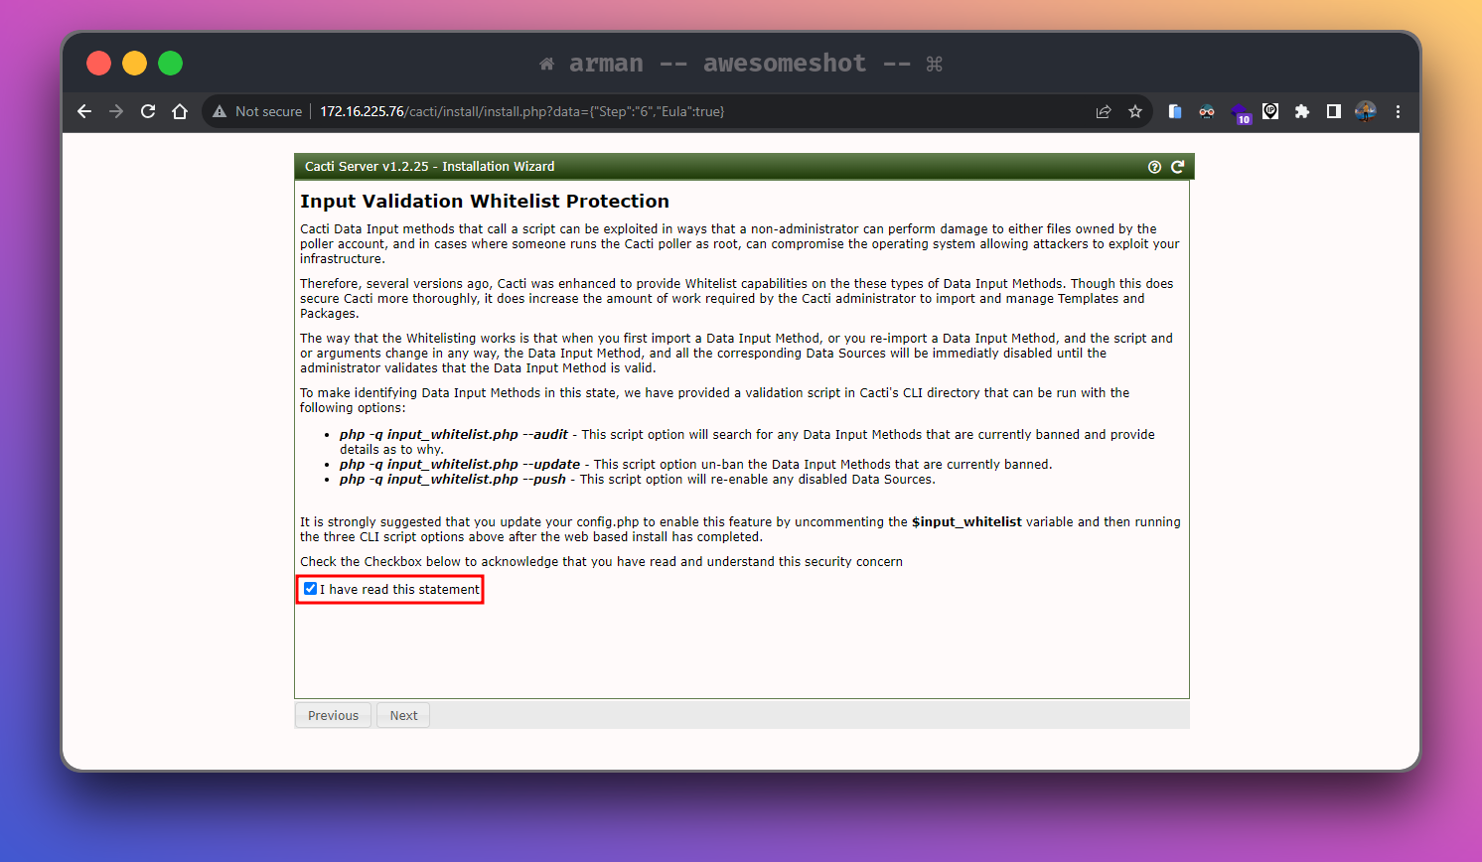The height and width of the screenshot is (862, 1482).
Task: Open the purple extension showing badge 10
Action: pos(1239,111)
